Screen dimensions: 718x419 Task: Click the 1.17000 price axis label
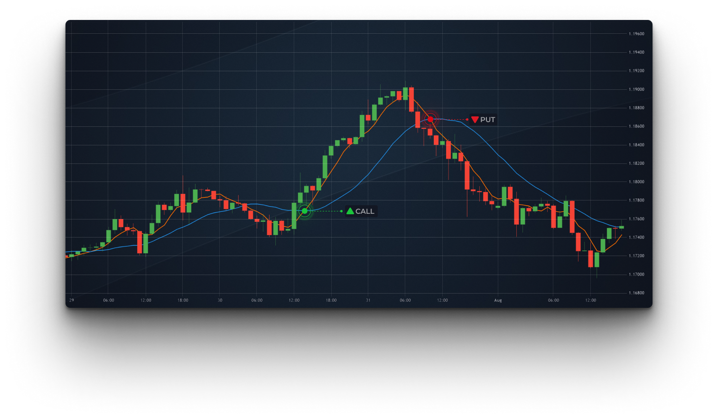[636, 275]
